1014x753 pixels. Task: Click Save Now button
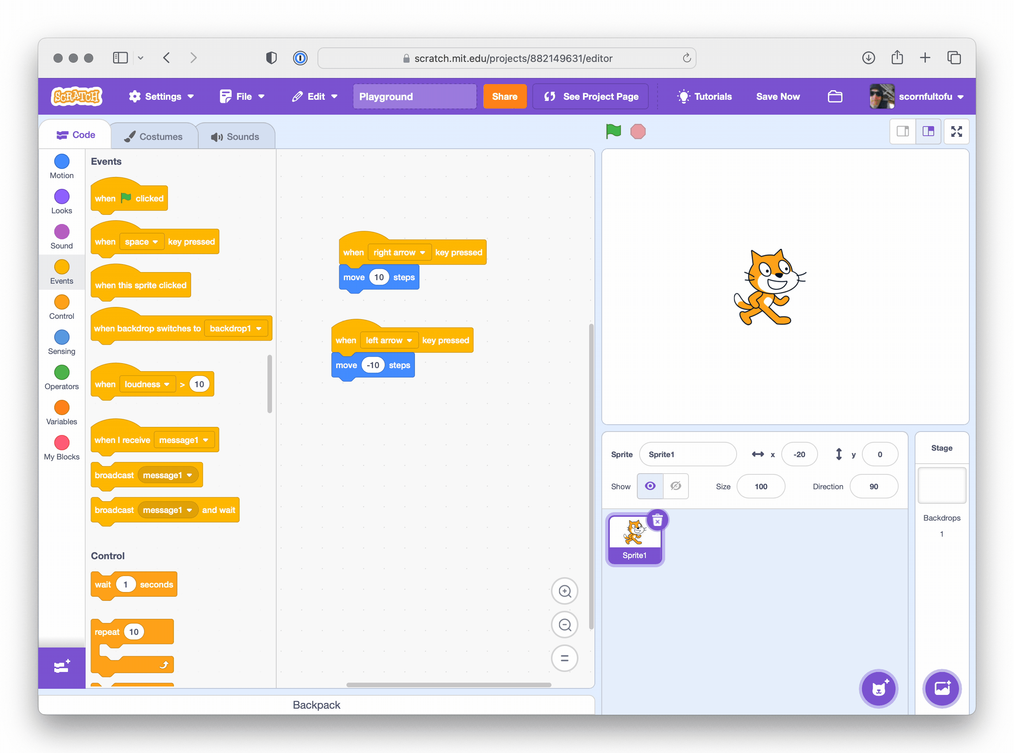pos(778,96)
